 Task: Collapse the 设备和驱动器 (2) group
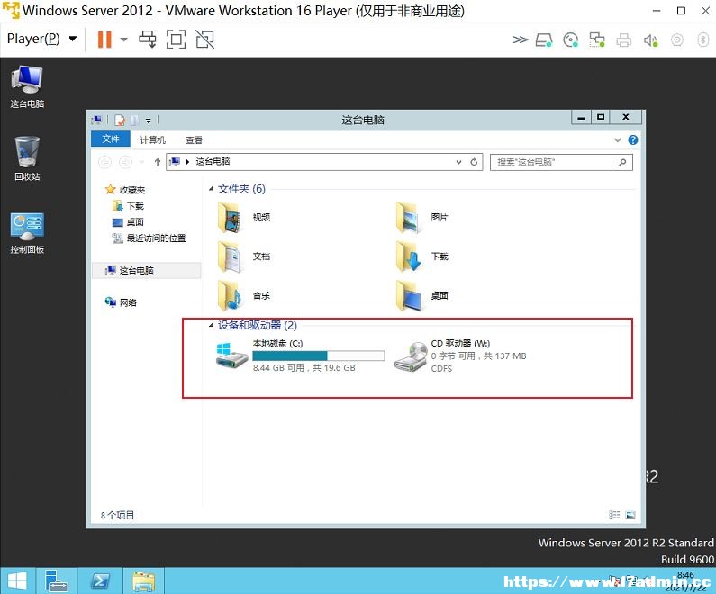click(211, 325)
